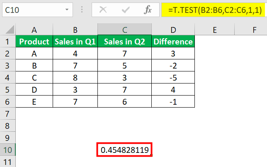Image resolution: width=267 pixels, height=167 pixels.
Task: Click Difference value -5 for product C
Action: 172,77
